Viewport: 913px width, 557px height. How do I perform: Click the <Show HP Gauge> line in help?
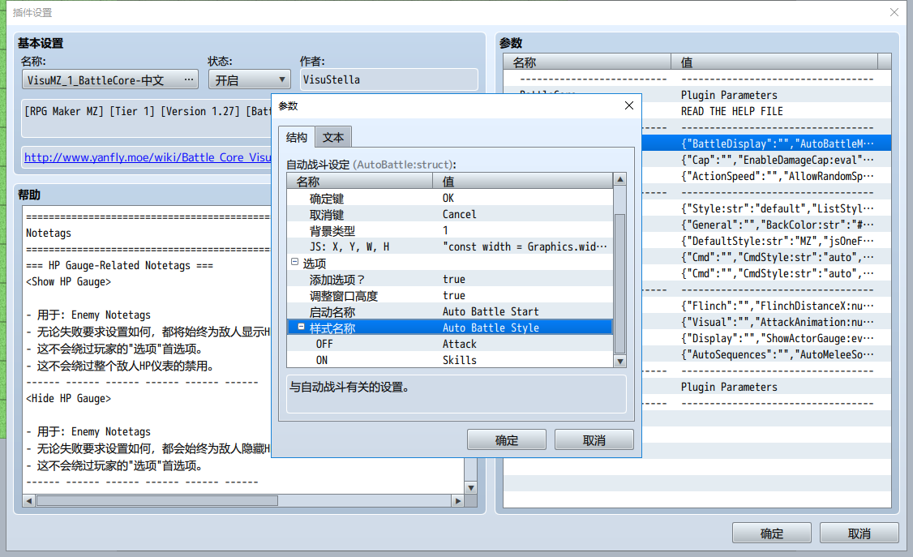pyautogui.click(x=68, y=281)
